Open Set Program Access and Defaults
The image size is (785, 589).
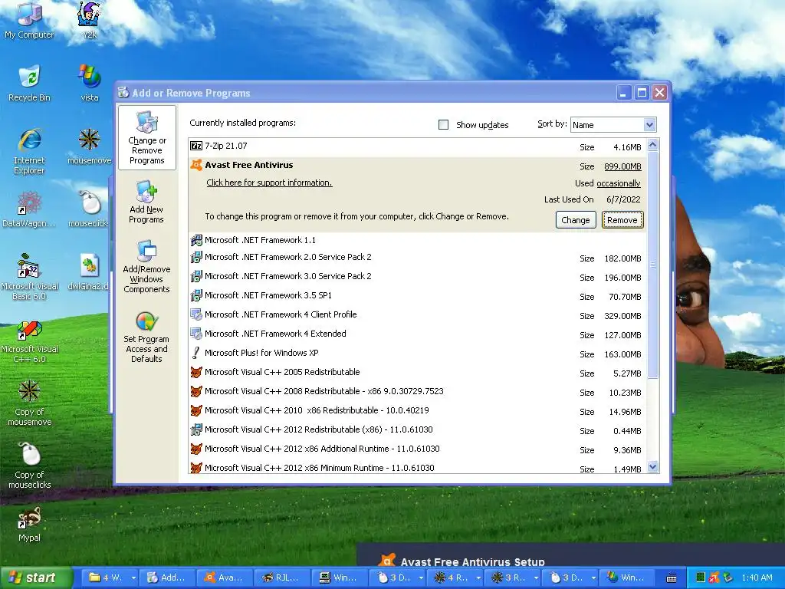coord(146,337)
